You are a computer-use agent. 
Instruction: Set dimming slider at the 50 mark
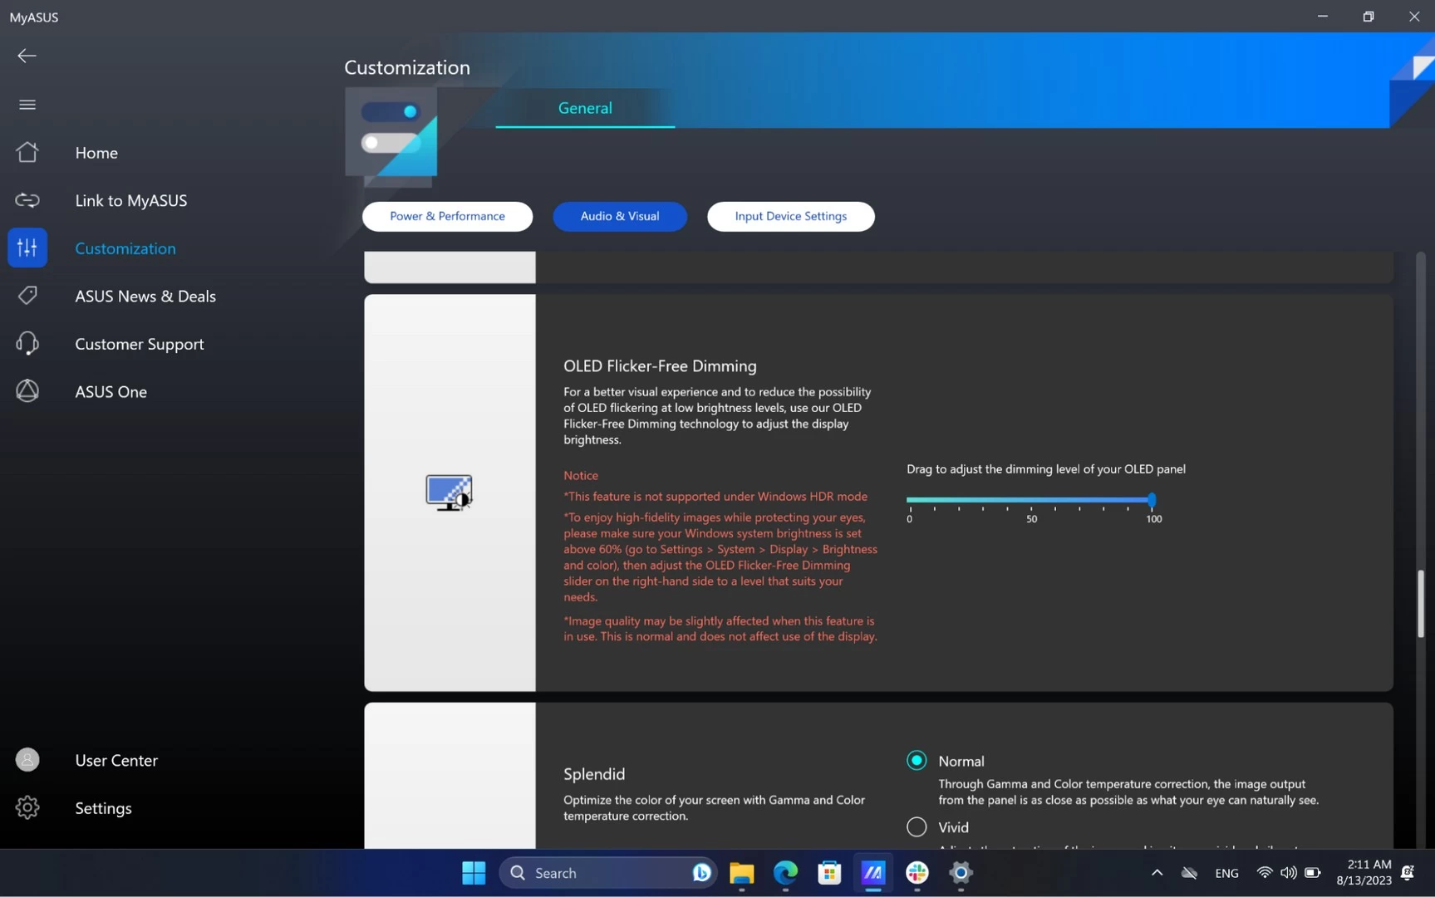point(1031,500)
